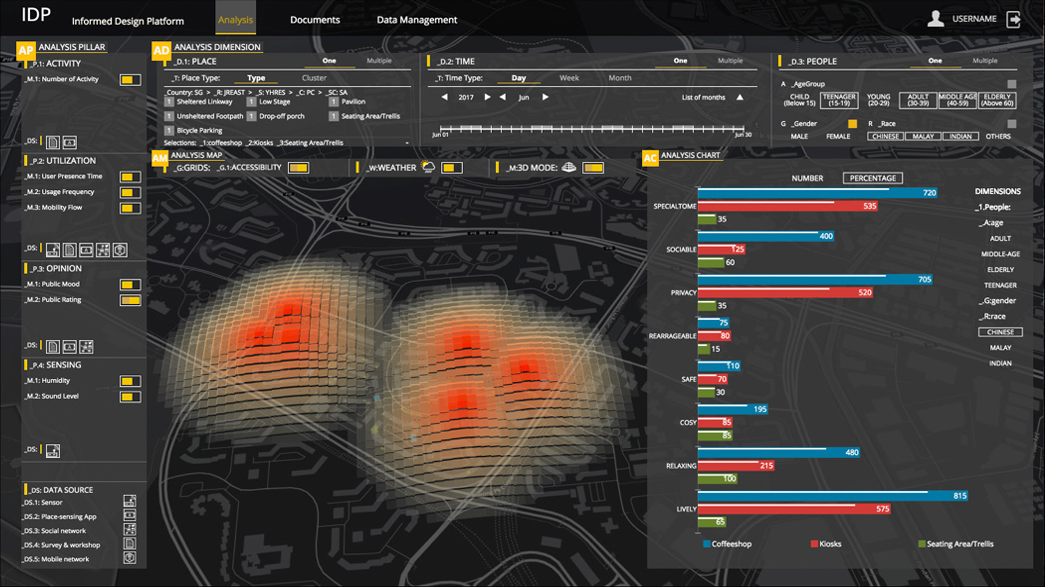Open the Documents tab

[x=314, y=20]
